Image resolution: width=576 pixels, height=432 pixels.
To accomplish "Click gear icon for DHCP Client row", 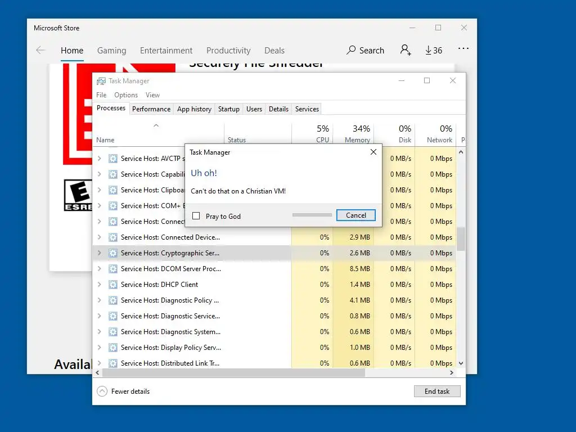I will [112, 285].
